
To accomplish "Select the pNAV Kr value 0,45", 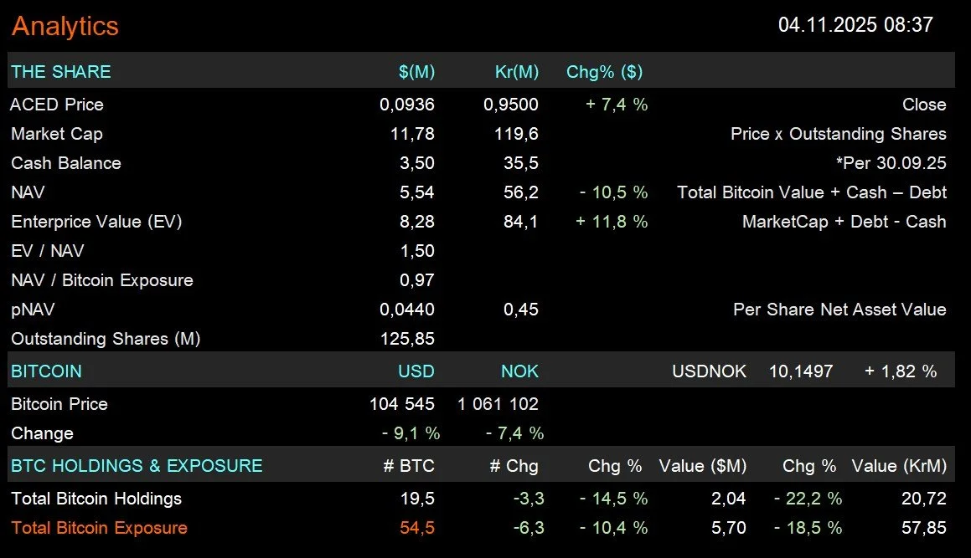I will pos(521,310).
